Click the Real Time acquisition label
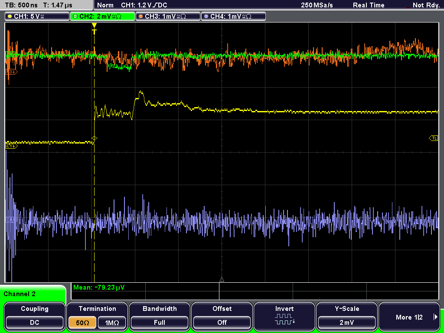 (369, 5)
